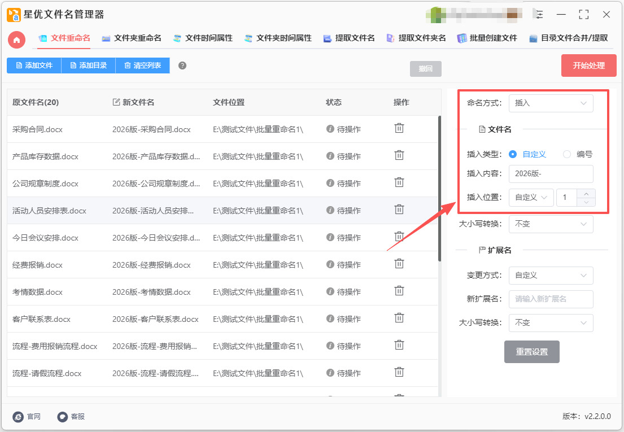
Task: Click the app logo in title bar
Action: click(14, 15)
